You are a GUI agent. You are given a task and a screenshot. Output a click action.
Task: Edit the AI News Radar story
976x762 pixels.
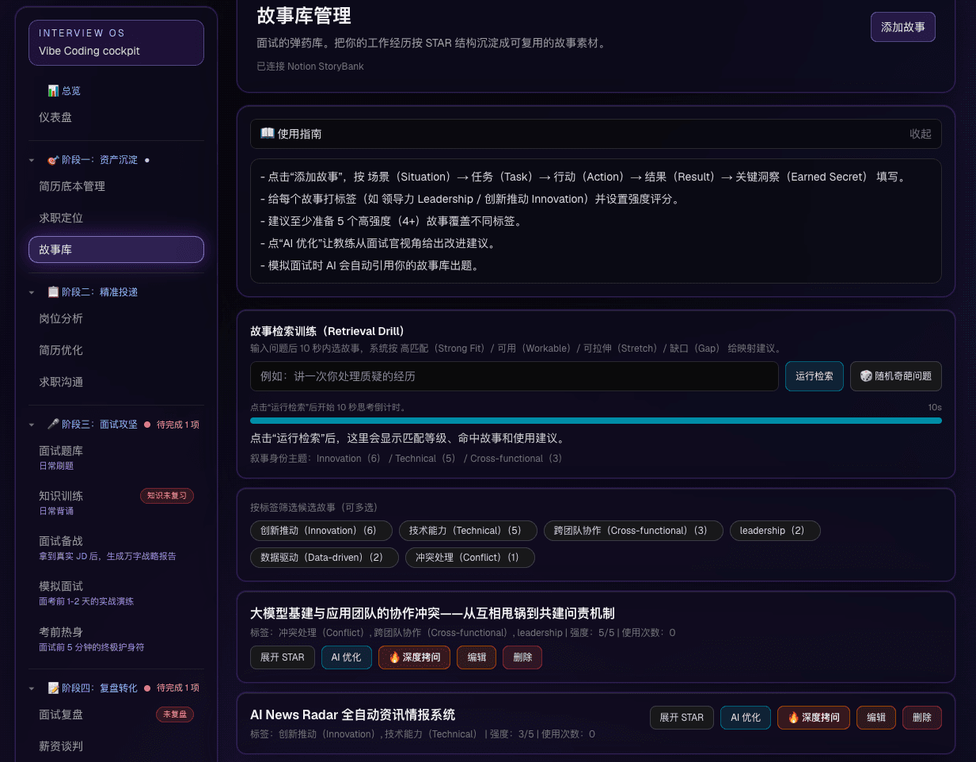pyautogui.click(x=876, y=718)
